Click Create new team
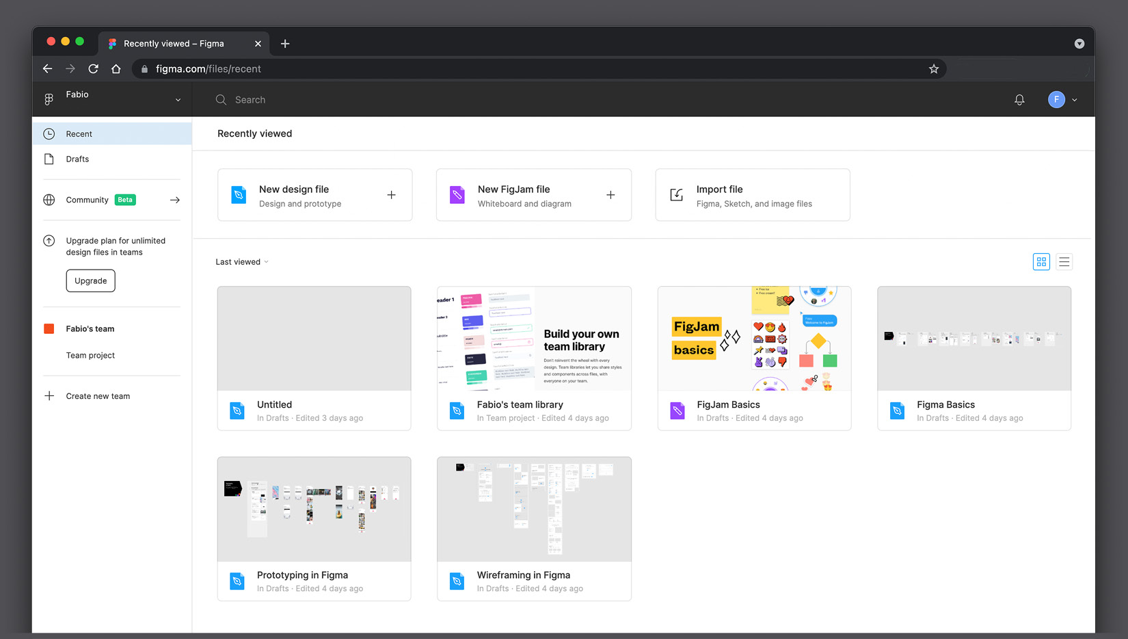Viewport: 1128px width, 639px height. click(x=97, y=396)
